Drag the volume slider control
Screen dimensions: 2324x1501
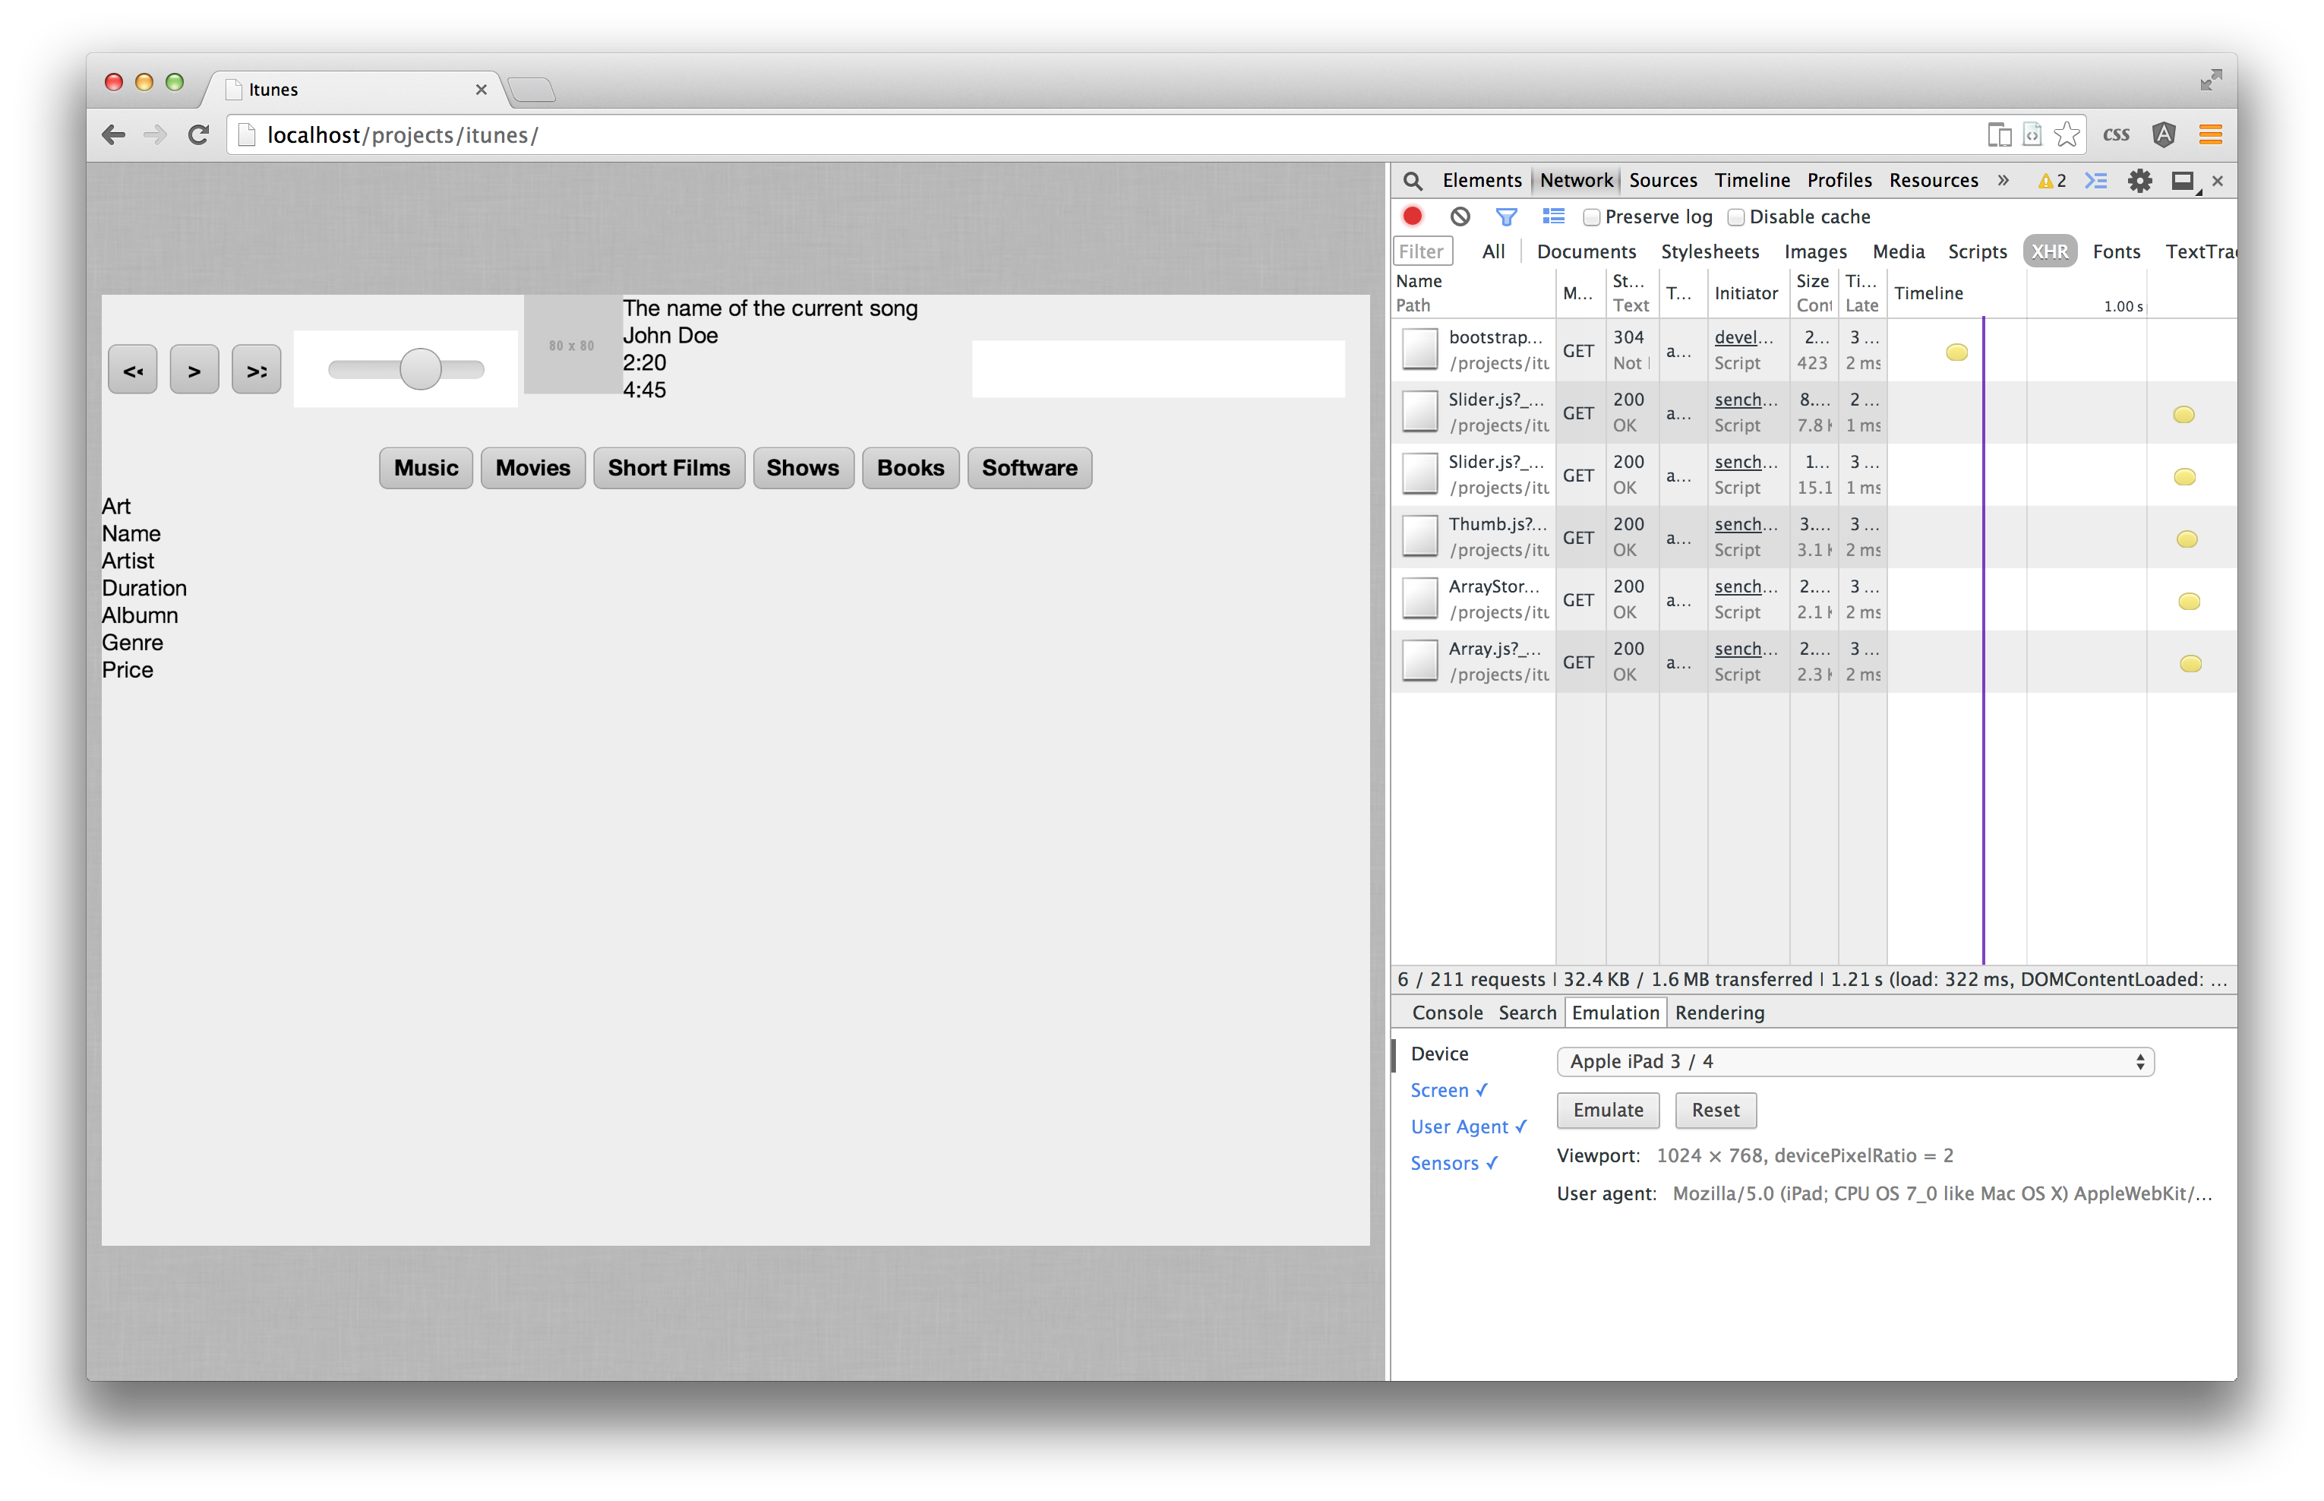[425, 369]
